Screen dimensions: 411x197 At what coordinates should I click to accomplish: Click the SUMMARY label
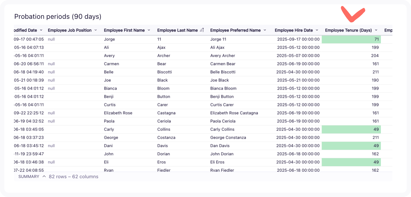[x=28, y=176]
